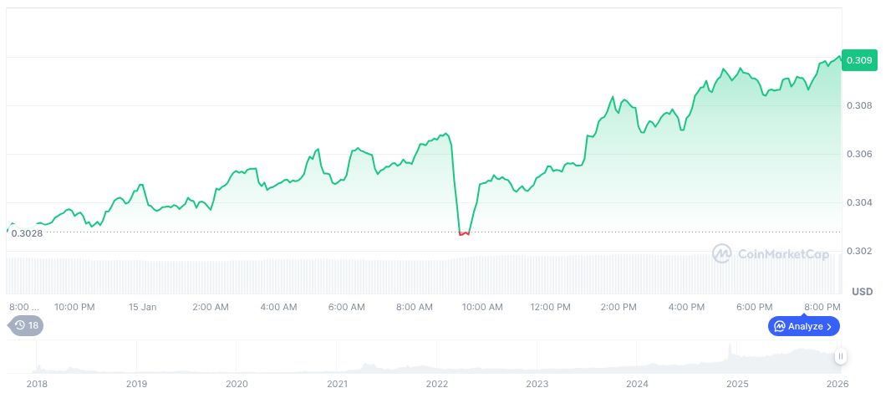Select 2020 on the range timeline
Screen dimensions: 896x393
point(237,384)
